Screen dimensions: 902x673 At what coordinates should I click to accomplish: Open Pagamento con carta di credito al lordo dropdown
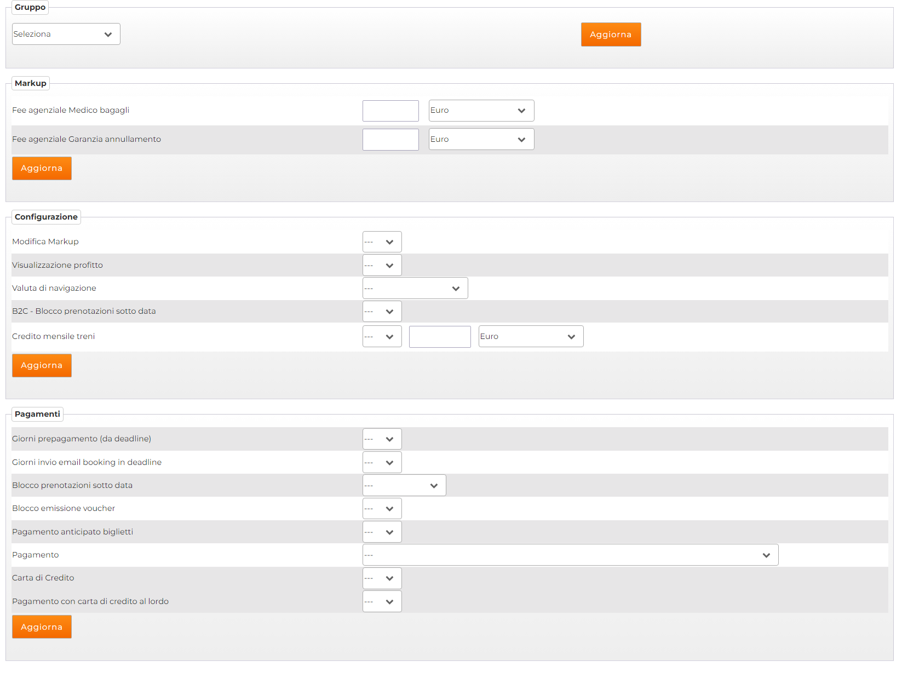pos(382,601)
